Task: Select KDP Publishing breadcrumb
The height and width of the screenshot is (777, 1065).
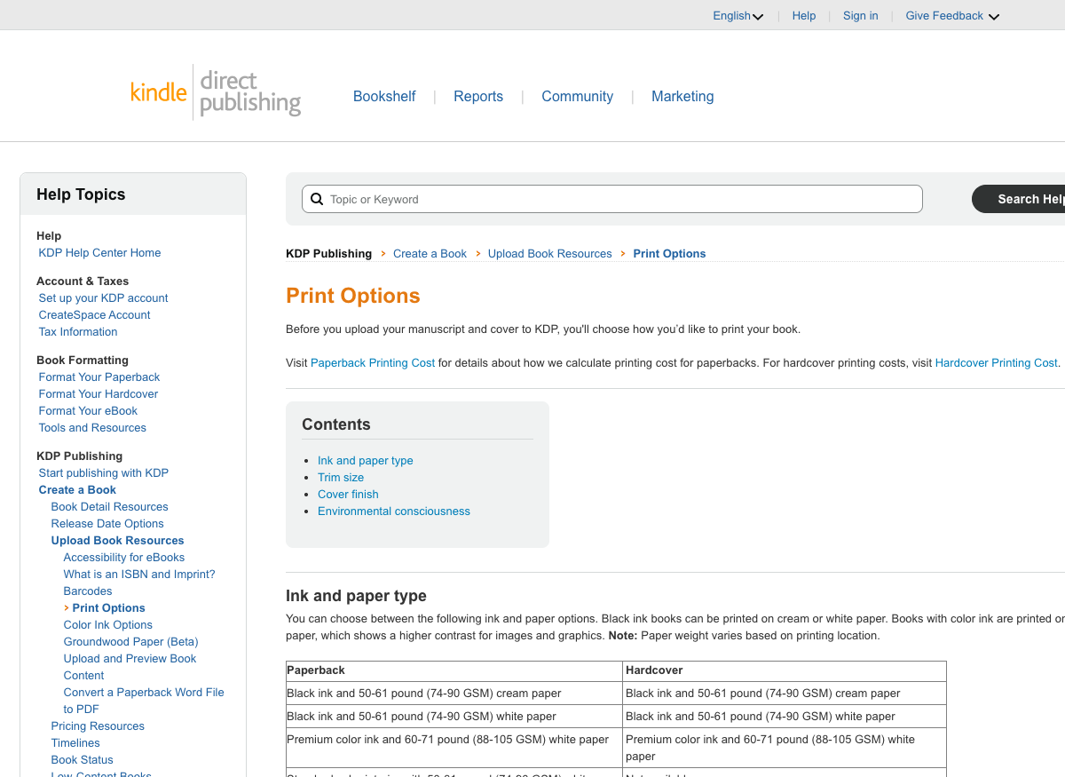Action: (x=328, y=254)
